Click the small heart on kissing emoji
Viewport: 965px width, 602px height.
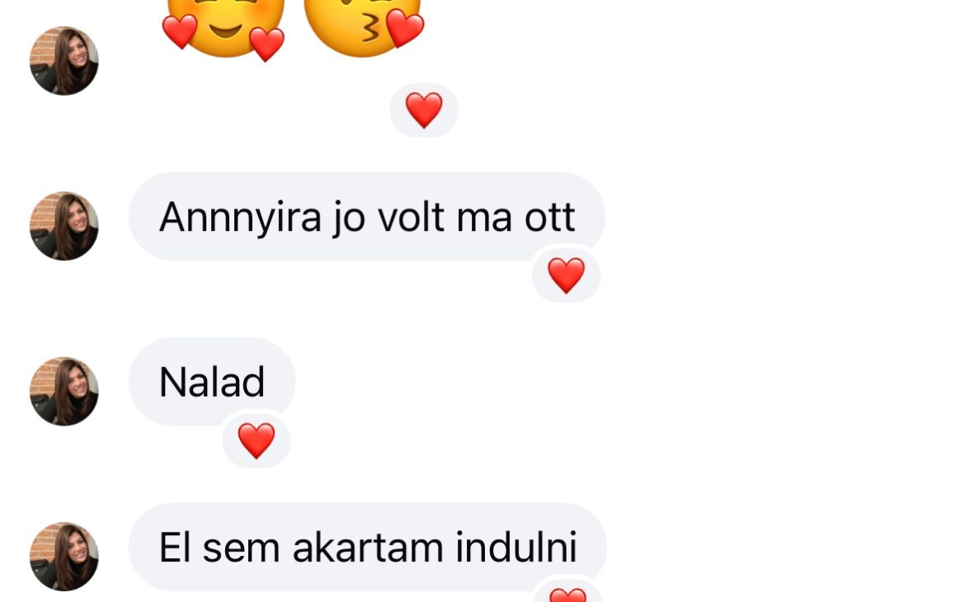coord(405,28)
